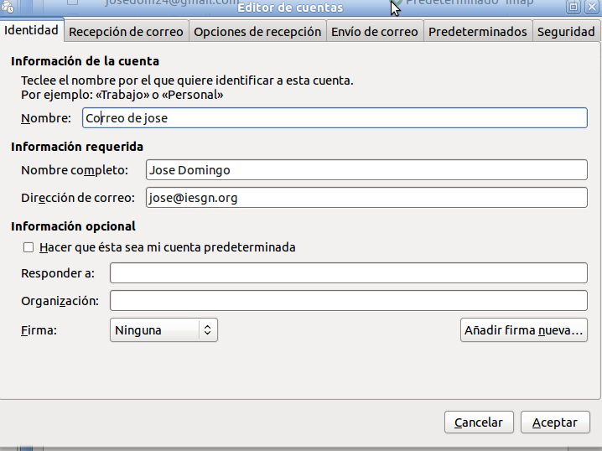Focus the Nombre completo field

click(x=366, y=169)
